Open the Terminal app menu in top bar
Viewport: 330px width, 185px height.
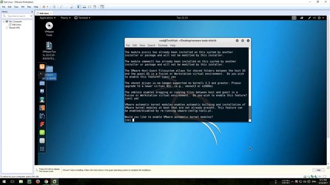tap(82, 18)
